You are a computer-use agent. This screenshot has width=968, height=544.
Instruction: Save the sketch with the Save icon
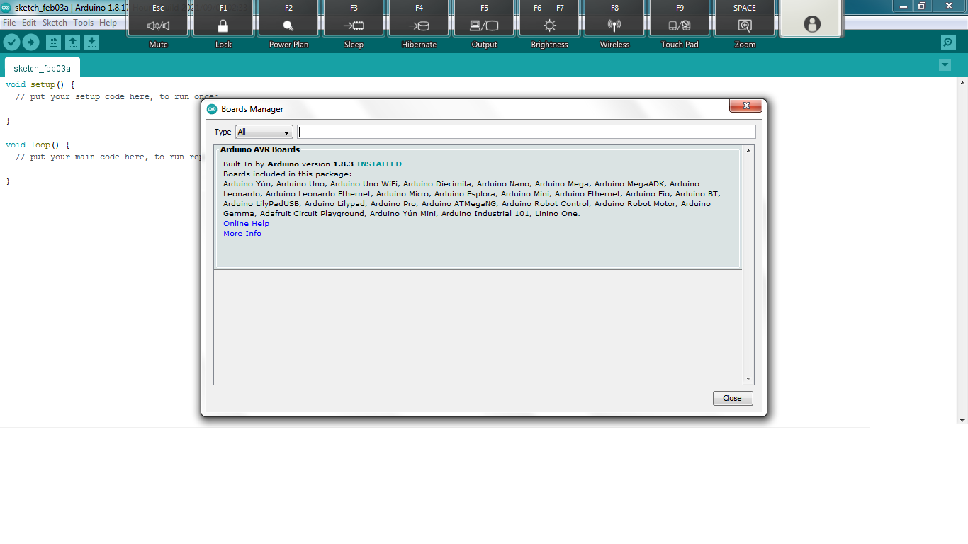[91, 42]
